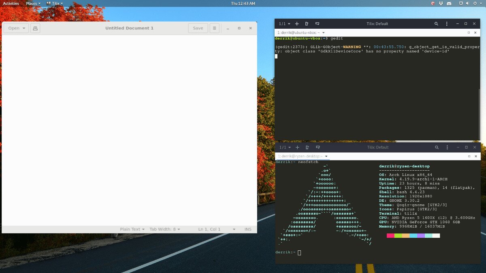
Task: Toggle INS overwrite mode in gedit status bar
Action: [x=248, y=229]
